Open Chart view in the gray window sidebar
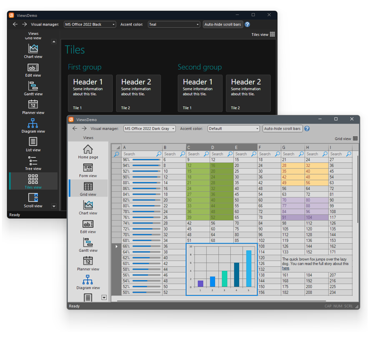This screenshot has height=347, width=370. 88,208
